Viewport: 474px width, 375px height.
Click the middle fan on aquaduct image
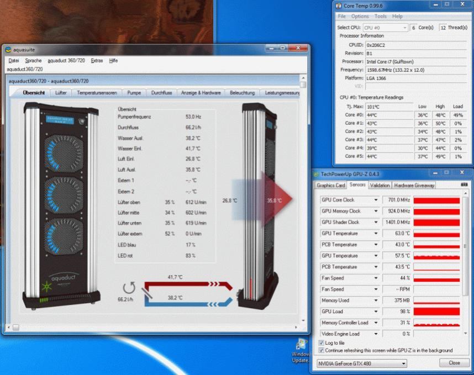[x=64, y=194]
